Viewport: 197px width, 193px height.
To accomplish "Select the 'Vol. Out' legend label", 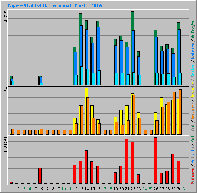I will (193, 133).
